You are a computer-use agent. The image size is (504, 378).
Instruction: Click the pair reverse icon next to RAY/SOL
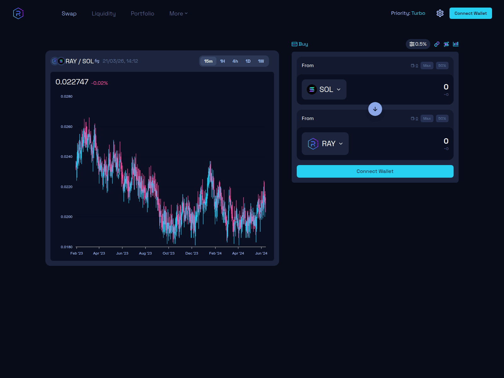[x=97, y=61]
